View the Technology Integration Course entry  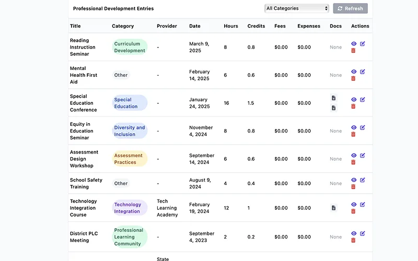pyautogui.click(x=354, y=205)
